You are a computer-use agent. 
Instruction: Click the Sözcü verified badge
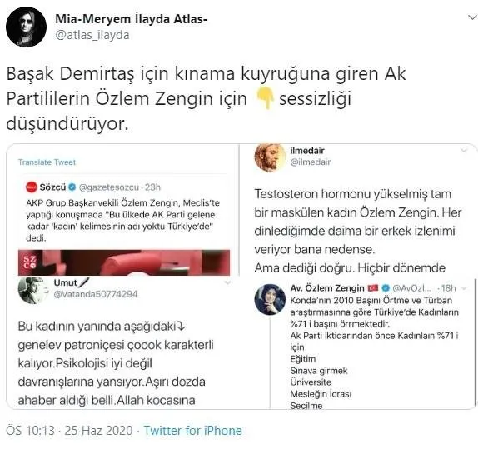pos(72,187)
